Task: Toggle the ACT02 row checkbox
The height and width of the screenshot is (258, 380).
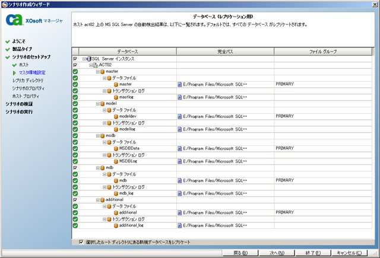Action: [x=75, y=65]
